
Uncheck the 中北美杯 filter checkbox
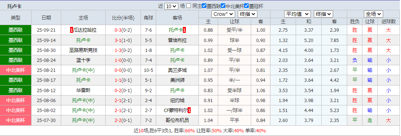[223, 6]
